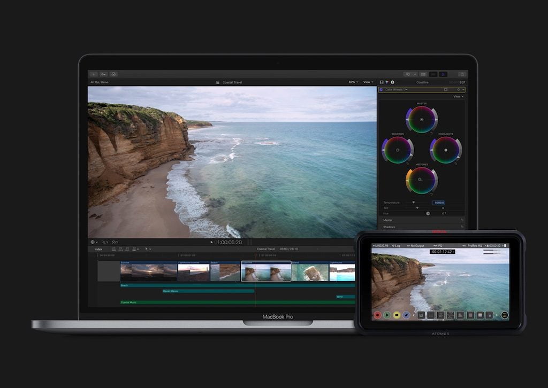The height and width of the screenshot is (388, 548).
Task: Select the Coastal Music audio clip
Action: tap(238, 302)
